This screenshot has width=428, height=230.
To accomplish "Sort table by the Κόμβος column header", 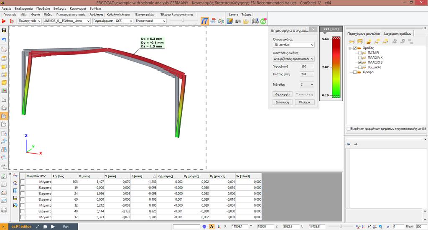I will pyautogui.click(x=65, y=176).
